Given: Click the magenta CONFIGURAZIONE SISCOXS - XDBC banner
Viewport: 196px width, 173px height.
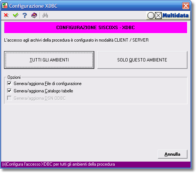Looking at the screenshot, I should pos(96,28).
